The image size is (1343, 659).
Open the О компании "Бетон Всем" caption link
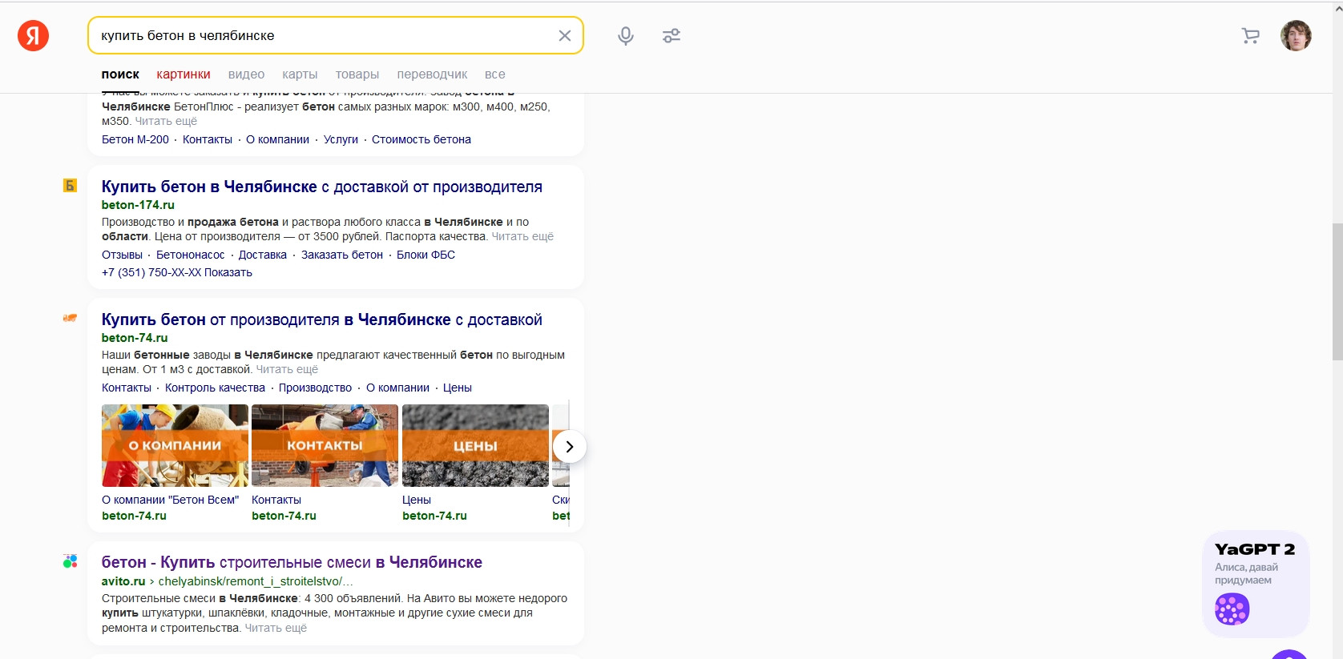tap(170, 500)
